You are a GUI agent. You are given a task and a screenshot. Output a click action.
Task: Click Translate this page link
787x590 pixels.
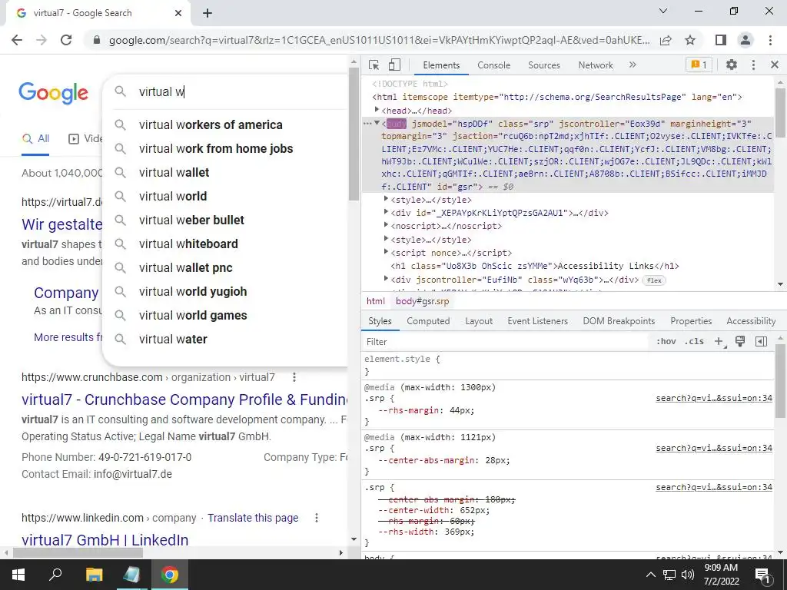(253, 518)
